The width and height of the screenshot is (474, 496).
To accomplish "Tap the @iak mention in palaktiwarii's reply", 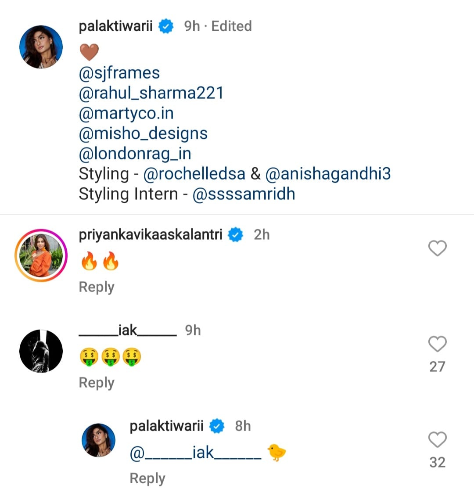I will pyautogui.click(x=195, y=453).
